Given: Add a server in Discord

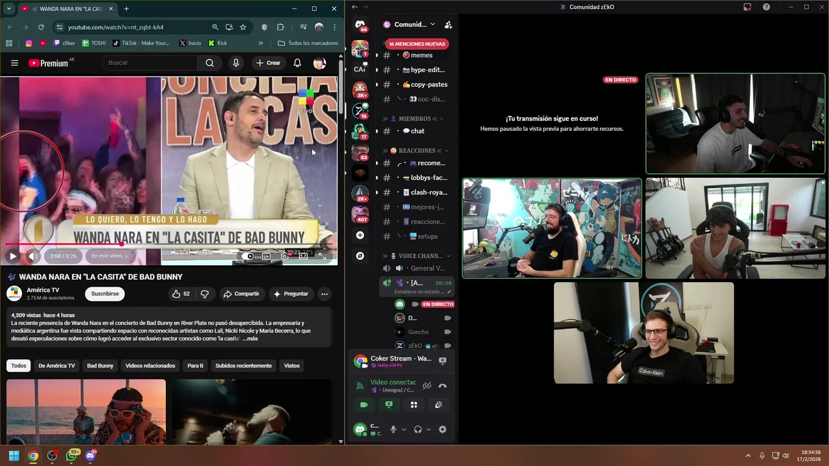Looking at the screenshot, I should 360,235.
